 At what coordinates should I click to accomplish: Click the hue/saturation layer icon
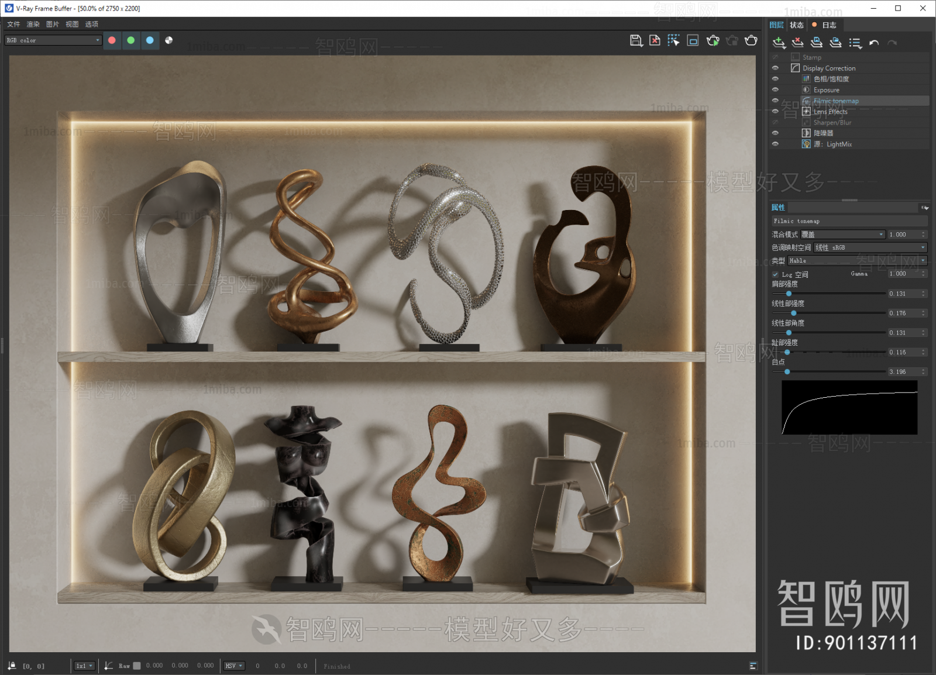click(806, 79)
